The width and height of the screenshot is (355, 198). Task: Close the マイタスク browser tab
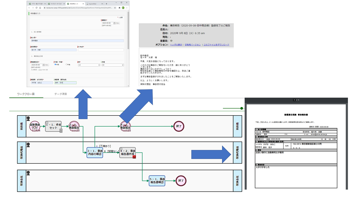pos(64,4)
